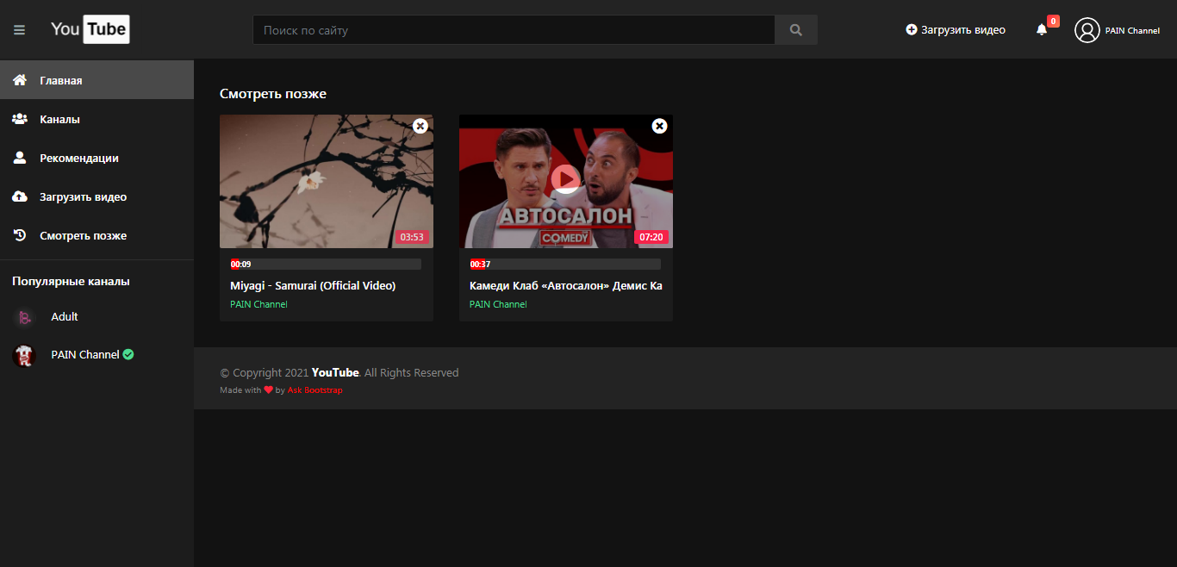Viewport: 1177px width, 567px height.
Task: Click the people icon for Каналы
Action: pyautogui.click(x=20, y=119)
